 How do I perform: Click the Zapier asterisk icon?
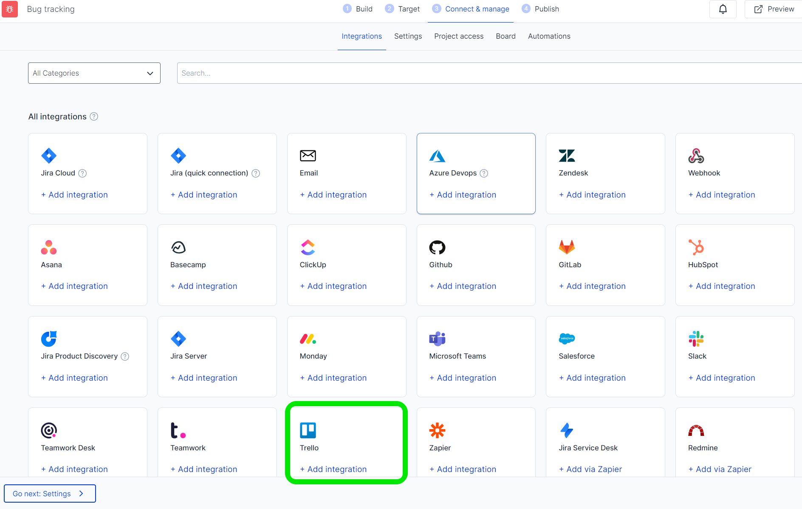click(437, 430)
